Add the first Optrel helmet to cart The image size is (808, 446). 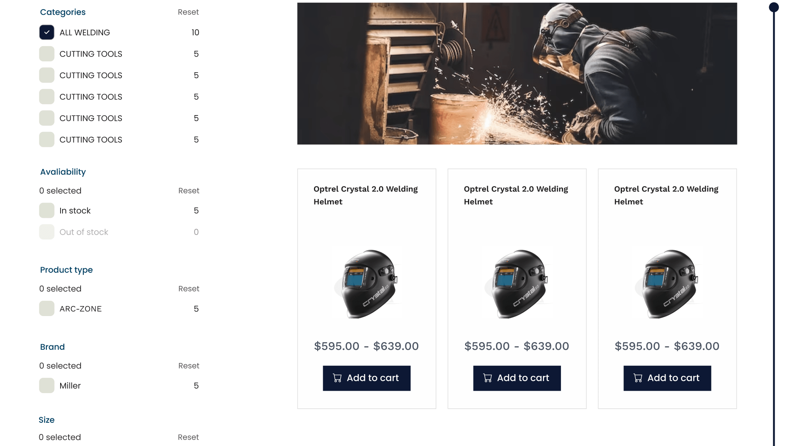pos(367,378)
